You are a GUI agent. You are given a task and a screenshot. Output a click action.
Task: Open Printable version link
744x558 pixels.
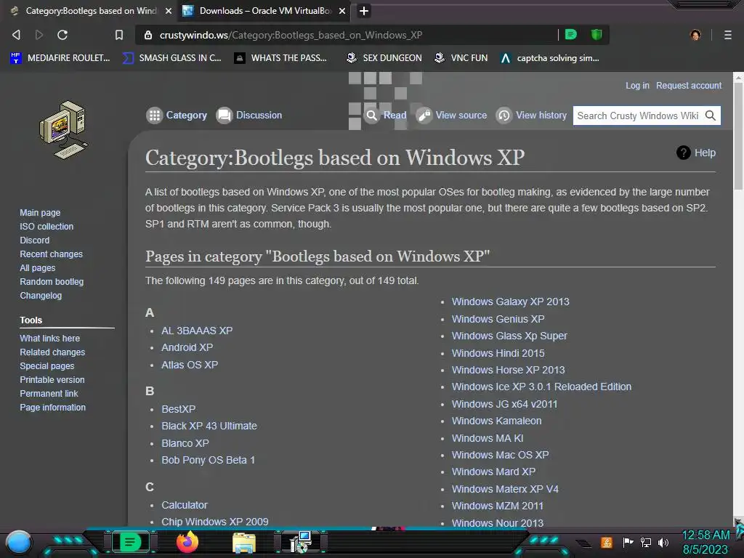tap(52, 379)
